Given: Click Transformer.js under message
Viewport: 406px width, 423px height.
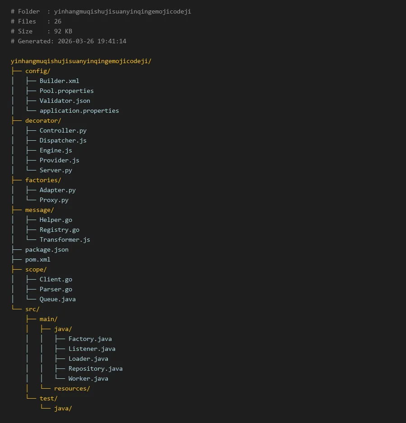Looking at the screenshot, I should pyautogui.click(x=65, y=239).
